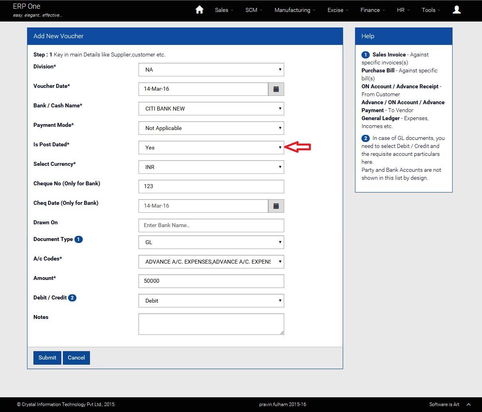Expand the Payment Mode dropdown
Image resolution: width=482 pixels, height=412 pixels.
click(x=211, y=128)
